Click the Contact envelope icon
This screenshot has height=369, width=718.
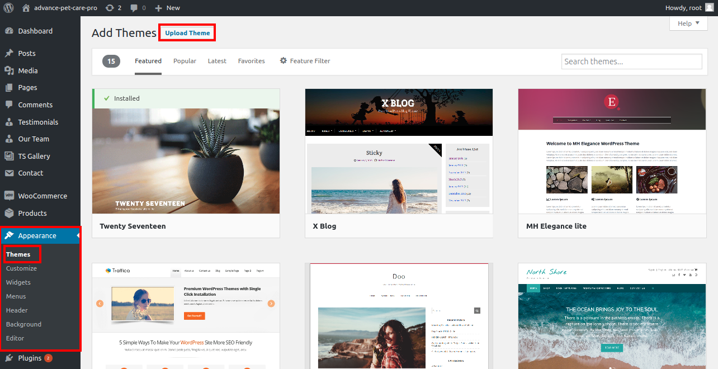click(9, 173)
